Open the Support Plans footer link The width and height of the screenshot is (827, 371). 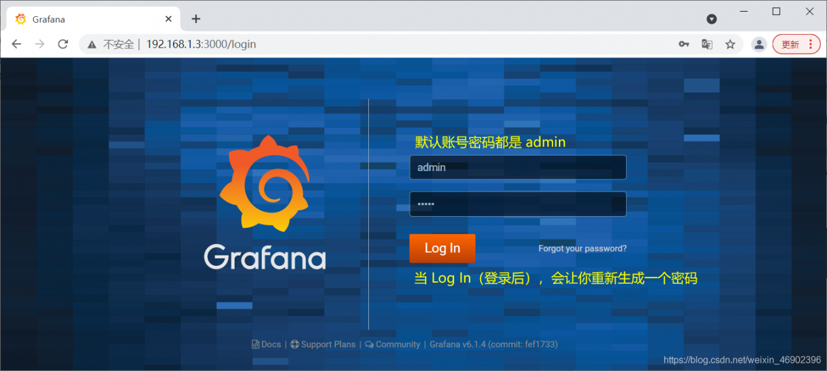point(323,345)
